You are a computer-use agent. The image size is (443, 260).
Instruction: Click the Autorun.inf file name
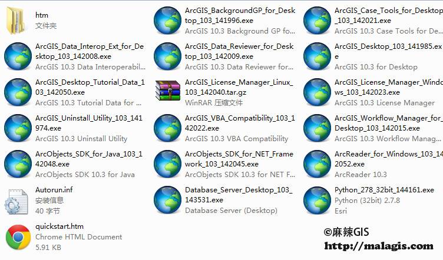click(x=54, y=190)
